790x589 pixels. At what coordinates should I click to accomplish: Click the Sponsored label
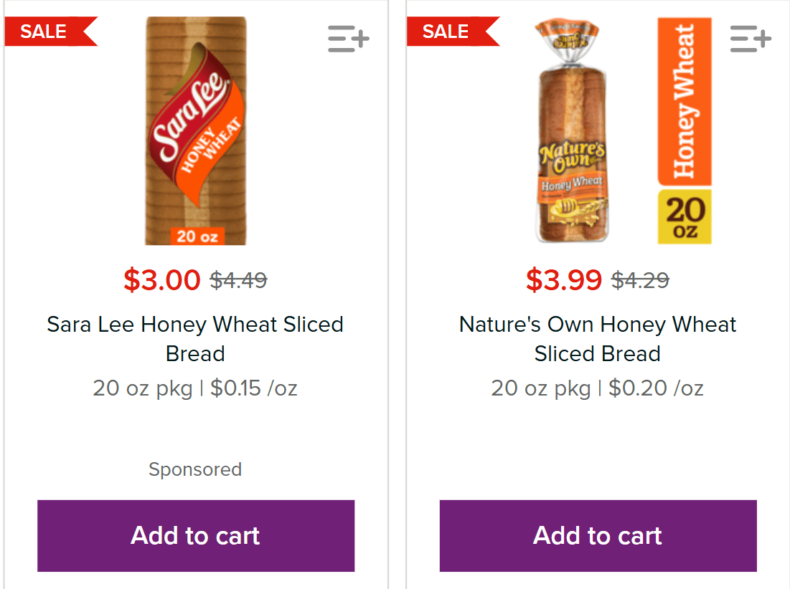pyautogui.click(x=195, y=469)
